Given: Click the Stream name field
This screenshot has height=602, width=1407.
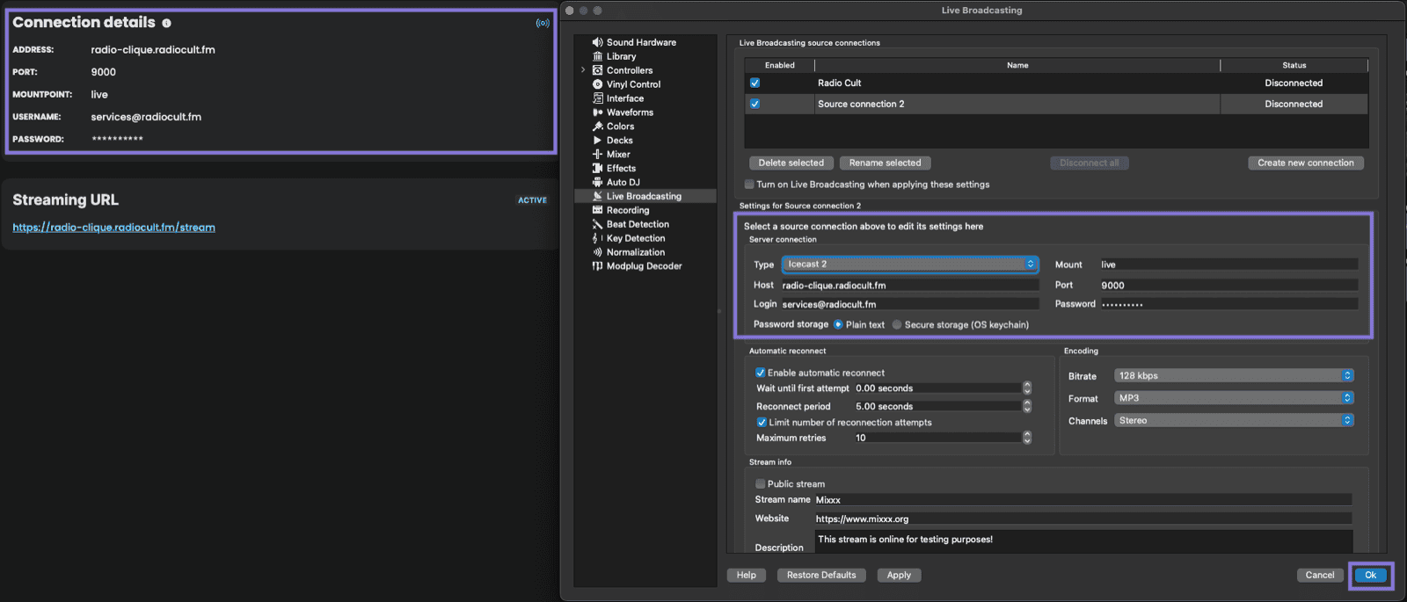Looking at the screenshot, I should [1083, 500].
